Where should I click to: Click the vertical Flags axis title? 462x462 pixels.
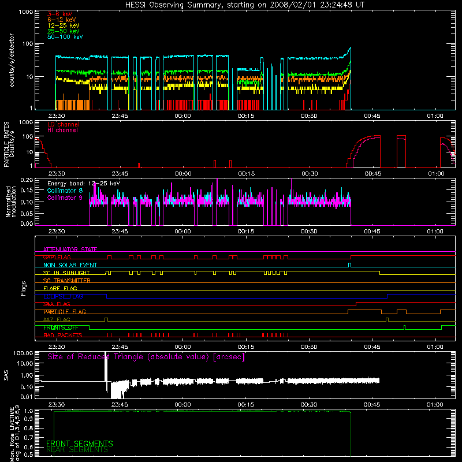pyautogui.click(x=24, y=288)
